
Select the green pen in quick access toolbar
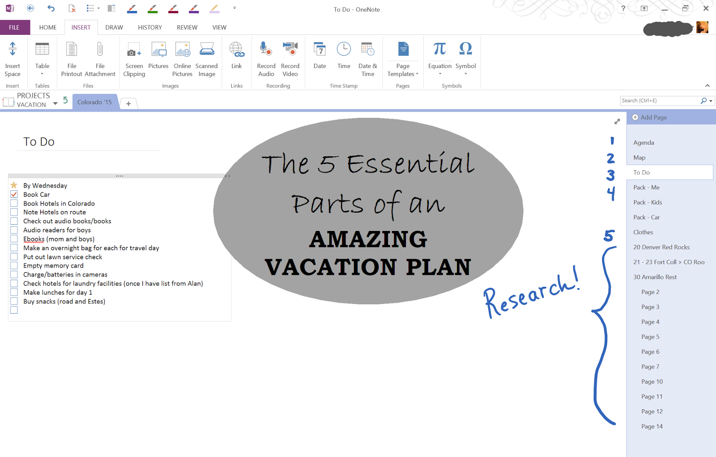pyautogui.click(x=152, y=8)
